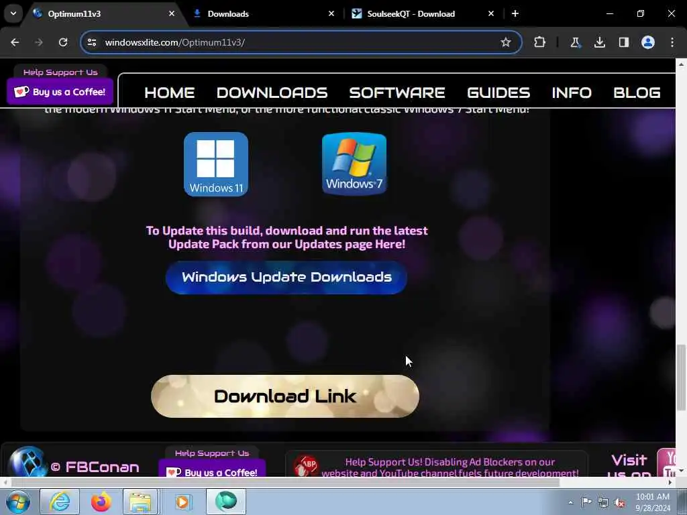Click the horizontal page scrollbar thumb
Screen dimensions: 687x515
284,483
